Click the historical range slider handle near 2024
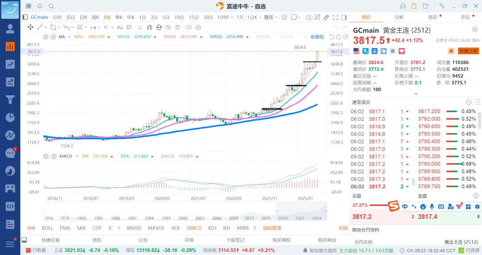Image resolution: width=482 pixels, height=255 pixels. [326, 211]
